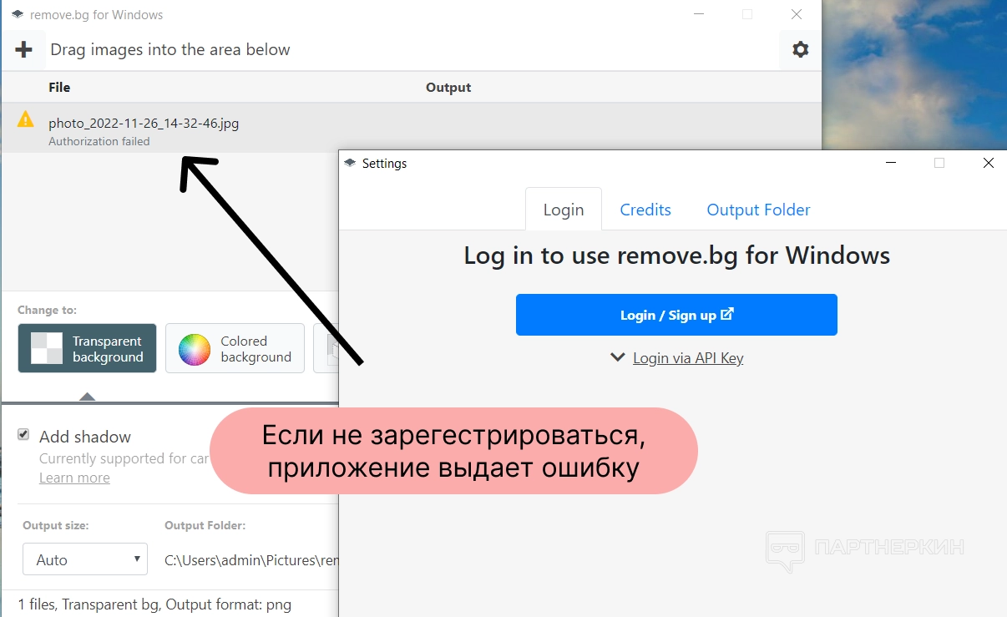1007x617 pixels.
Task: Click the Output column header
Action: (x=448, y=88)
